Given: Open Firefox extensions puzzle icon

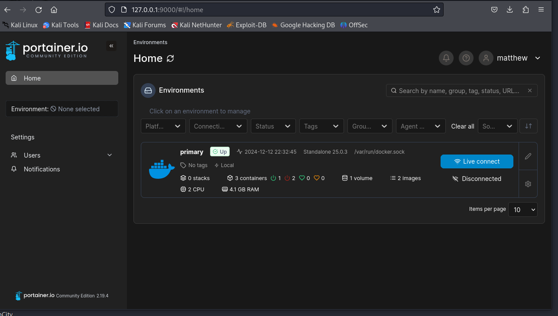Looking at the screenshot, I should point(526,10).
